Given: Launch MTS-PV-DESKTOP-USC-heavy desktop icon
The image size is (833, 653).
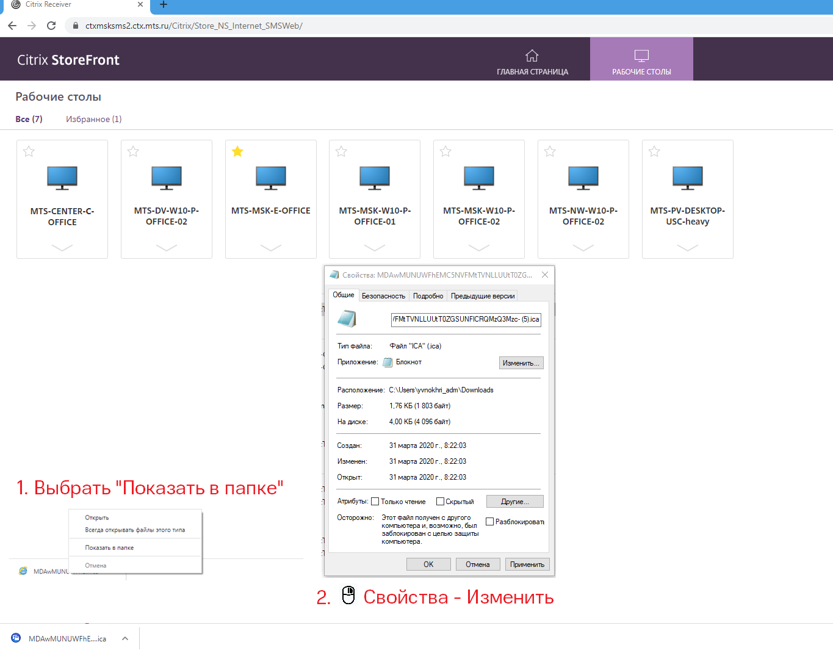Looking at the screenshot, I should click(x=688, y=178).
